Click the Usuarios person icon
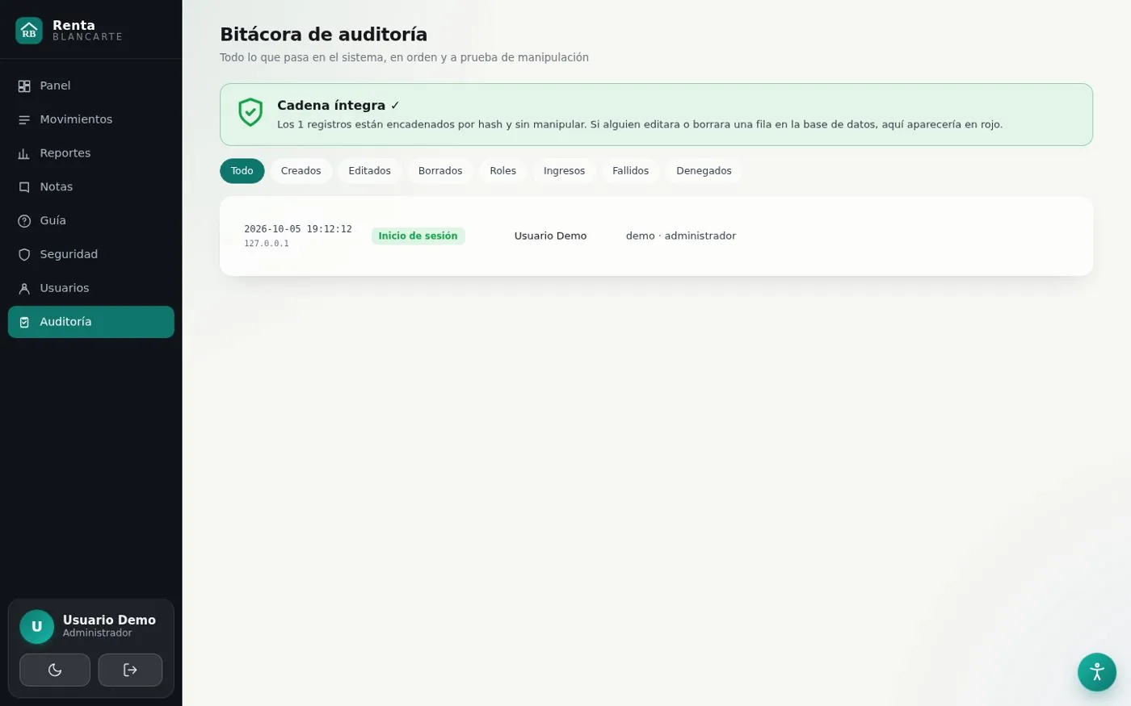Screen dimensions: 1131x706 pos(24,288)
